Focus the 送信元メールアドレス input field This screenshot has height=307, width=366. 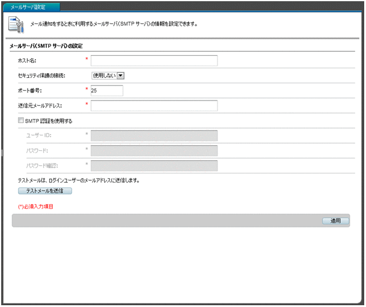tap(154, 105)
